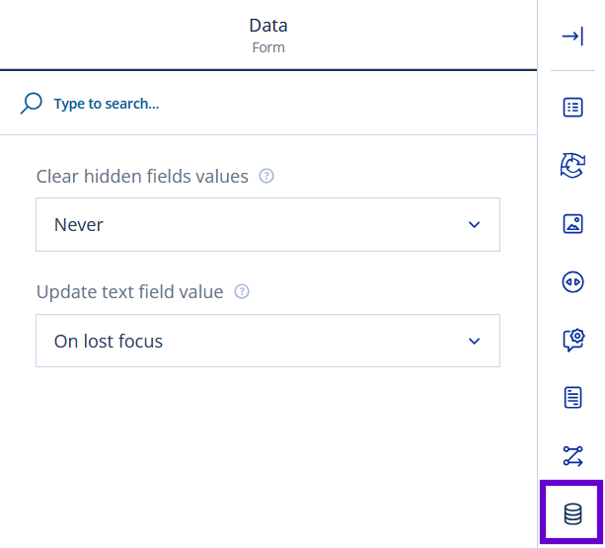Focus the 'Type to search...' field

coord(107,104)
